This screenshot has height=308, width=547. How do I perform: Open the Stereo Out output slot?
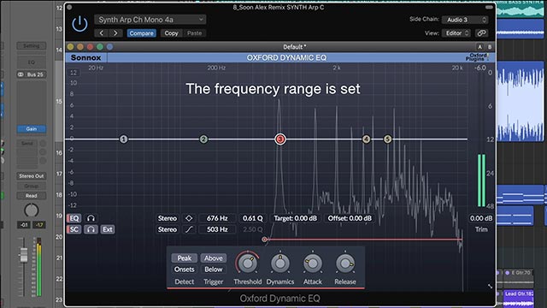32,176
